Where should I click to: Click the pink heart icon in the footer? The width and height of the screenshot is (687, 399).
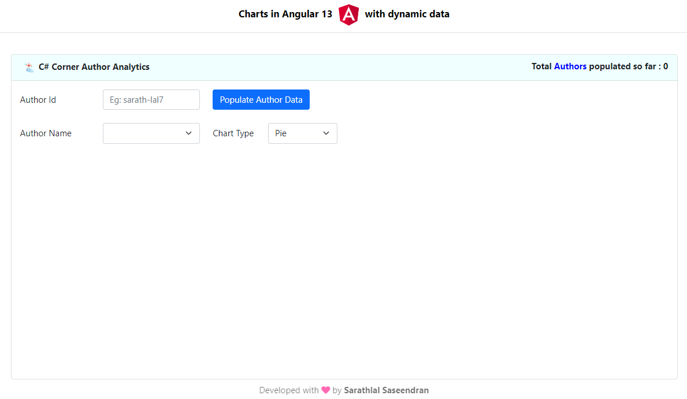(325, 390)
